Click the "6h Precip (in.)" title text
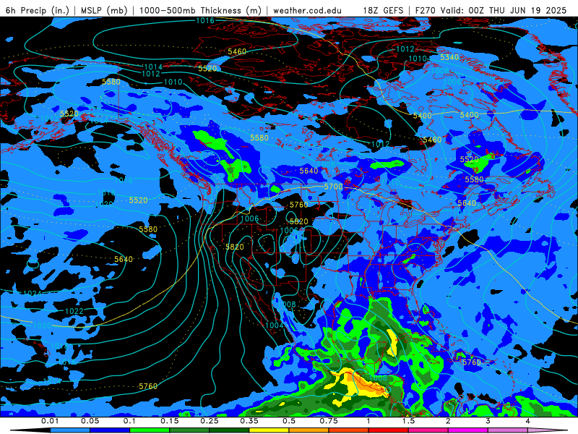Viewport: 578px width, 434px height. point(38,10)
